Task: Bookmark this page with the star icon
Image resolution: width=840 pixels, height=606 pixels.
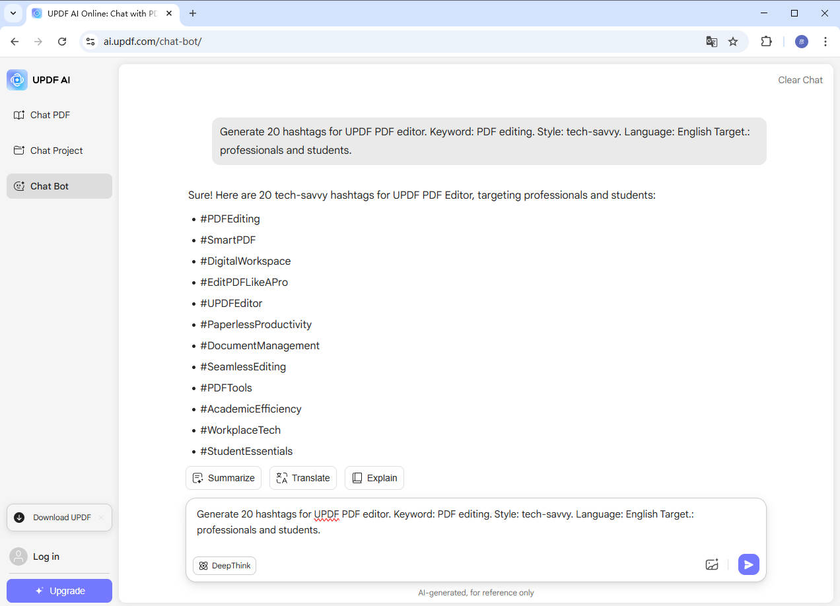Action: point(733,42)
